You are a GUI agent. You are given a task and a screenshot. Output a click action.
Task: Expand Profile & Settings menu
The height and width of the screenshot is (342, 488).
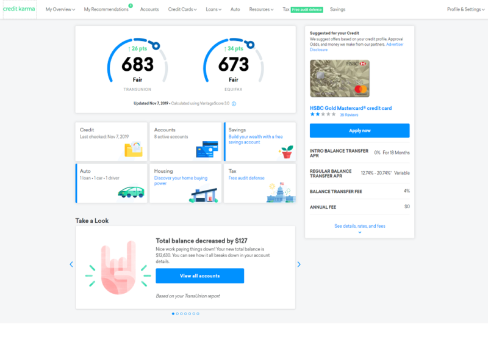pos(465,9)
